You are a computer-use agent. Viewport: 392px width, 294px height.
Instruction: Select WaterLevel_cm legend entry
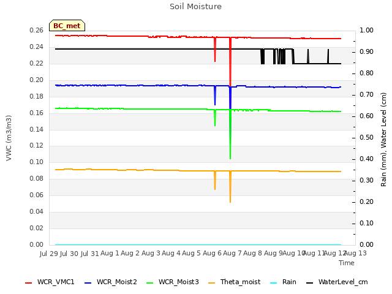337,282
